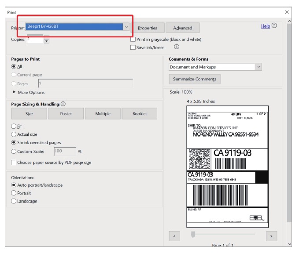Image resolution: width=299 pixels, height=257 pixels.
Task: Click Summarize Comments button
Action: [195, 79]
